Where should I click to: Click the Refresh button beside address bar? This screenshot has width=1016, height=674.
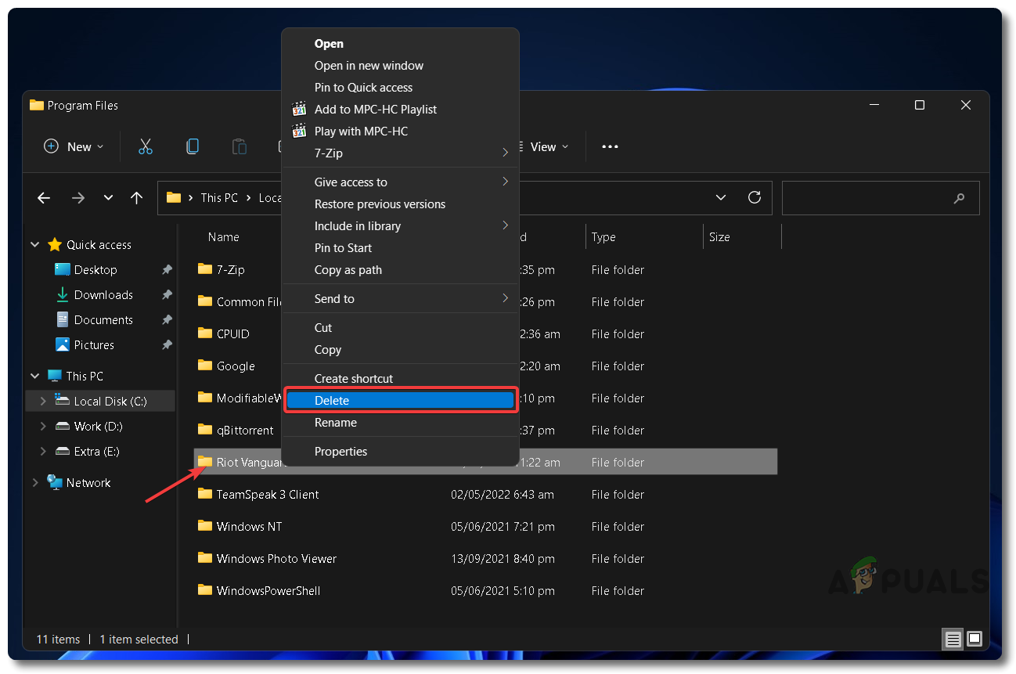tap(755, 198)
